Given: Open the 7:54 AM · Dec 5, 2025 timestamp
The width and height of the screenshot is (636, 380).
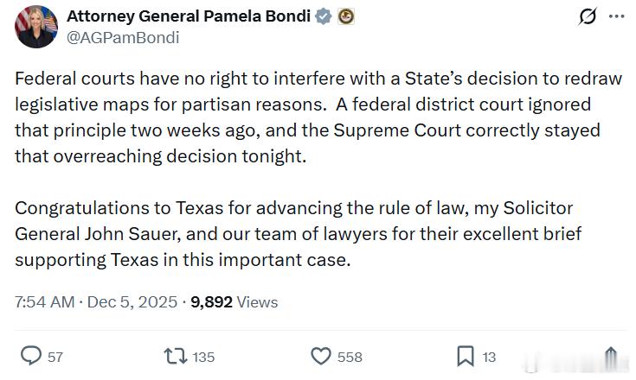Looking at the screenshot, I should click(x=95, y=301).
